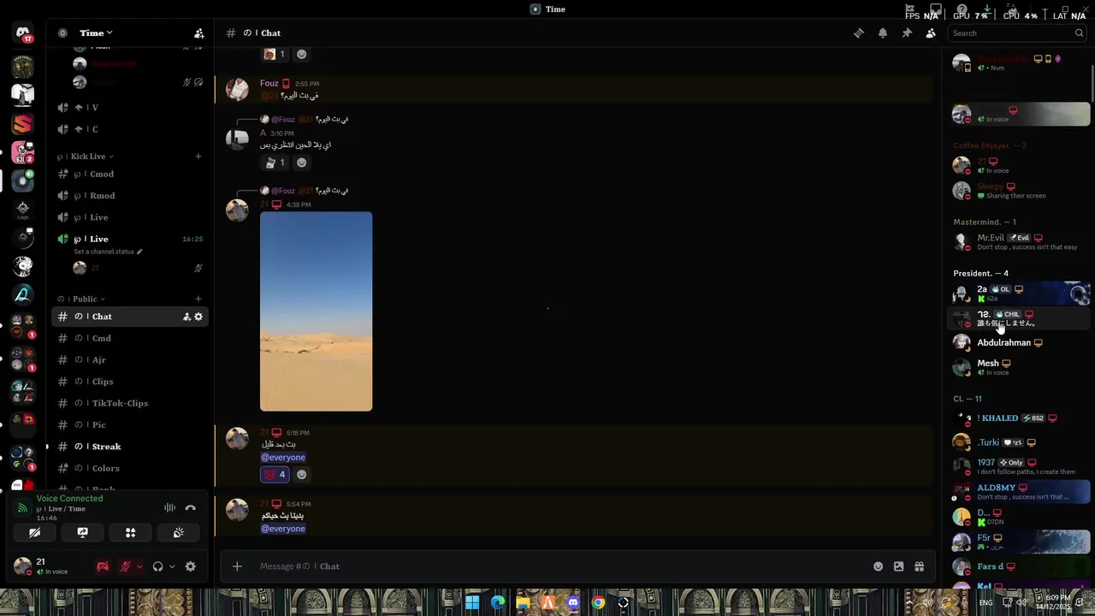
Task: Open microphone input options chevron
Action: [139, 566]
